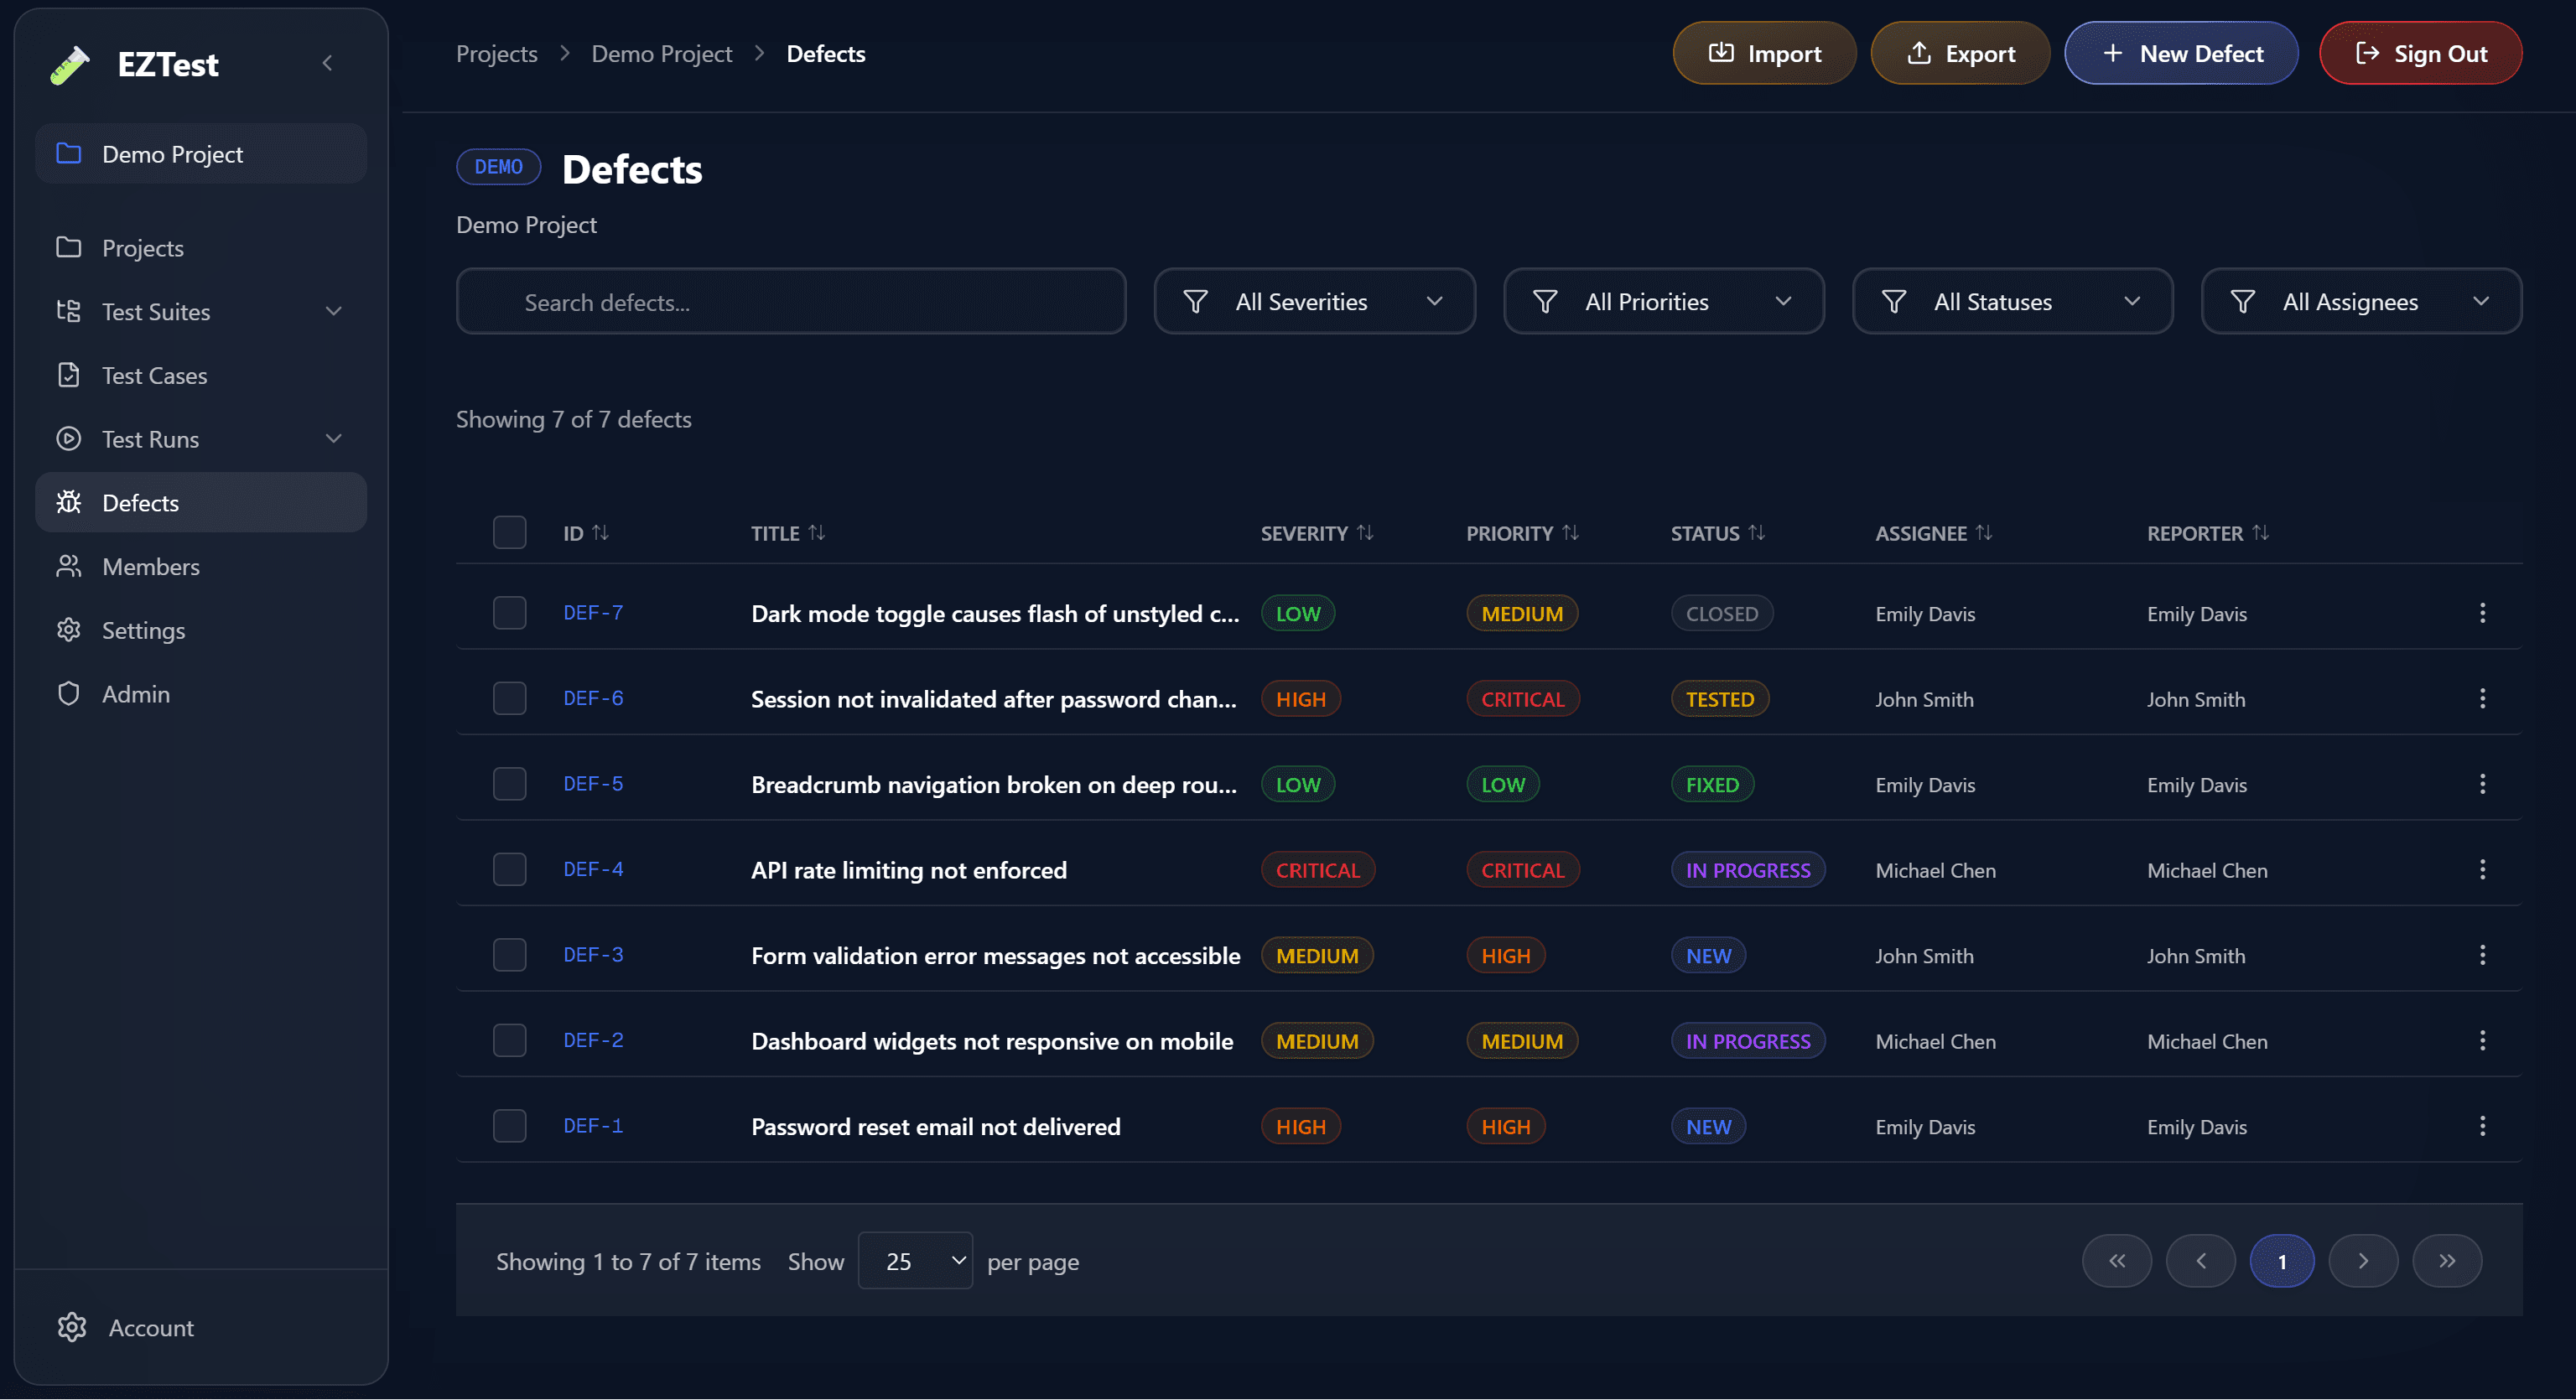Click the Admin shield icon
The image size is (2576, 1400).
pos(69,693)
